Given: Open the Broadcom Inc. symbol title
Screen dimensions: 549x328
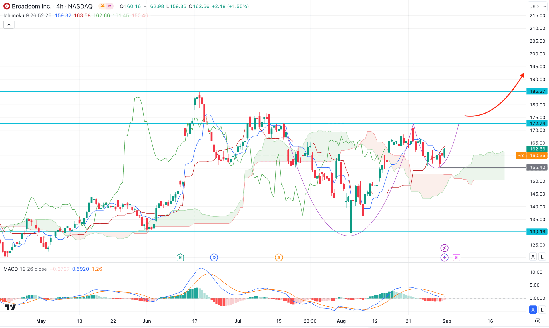Looking at the screenshot, I should (x=52, y=6).
